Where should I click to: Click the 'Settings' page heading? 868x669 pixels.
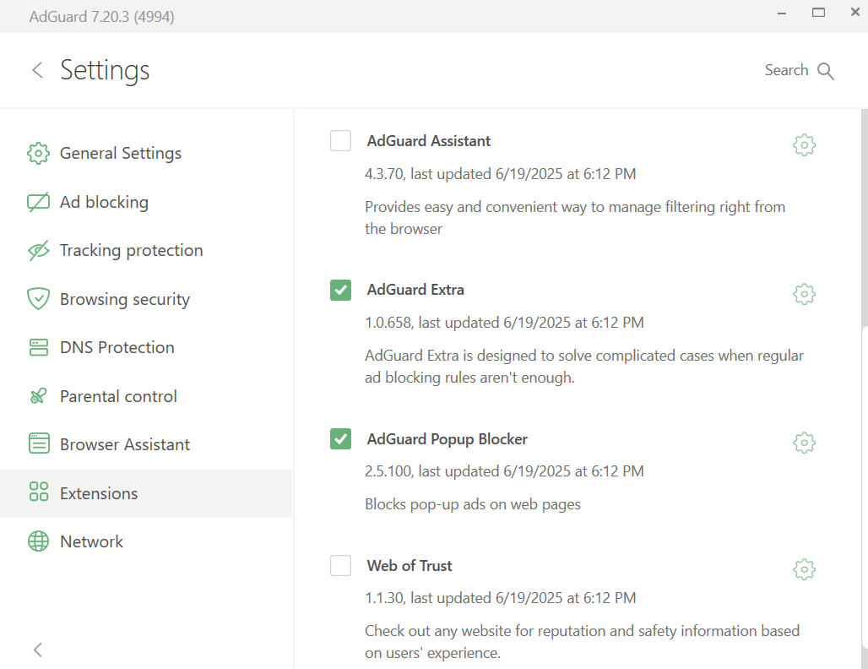click(105, 71)
